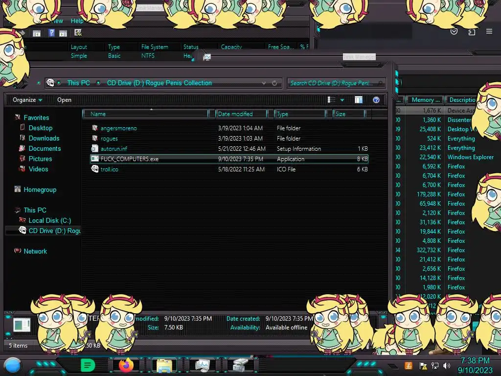The height and width of the screenshot is (376, 501).
Task: Sort files by Date modified column
Action: click(x=241, y=114)
